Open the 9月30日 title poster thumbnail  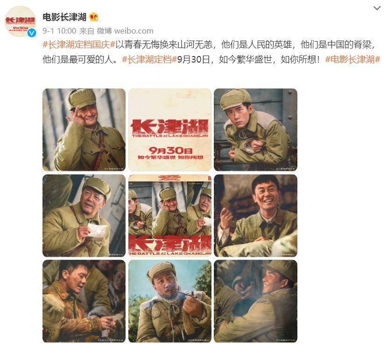[170, 130]
